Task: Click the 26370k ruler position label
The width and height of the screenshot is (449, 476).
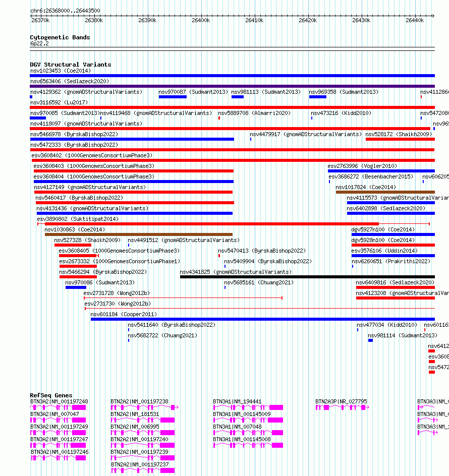Action: point(40,20)
